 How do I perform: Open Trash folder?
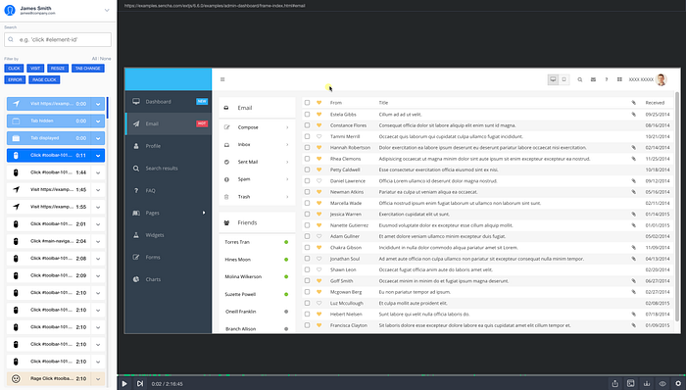tap(257, 197)
